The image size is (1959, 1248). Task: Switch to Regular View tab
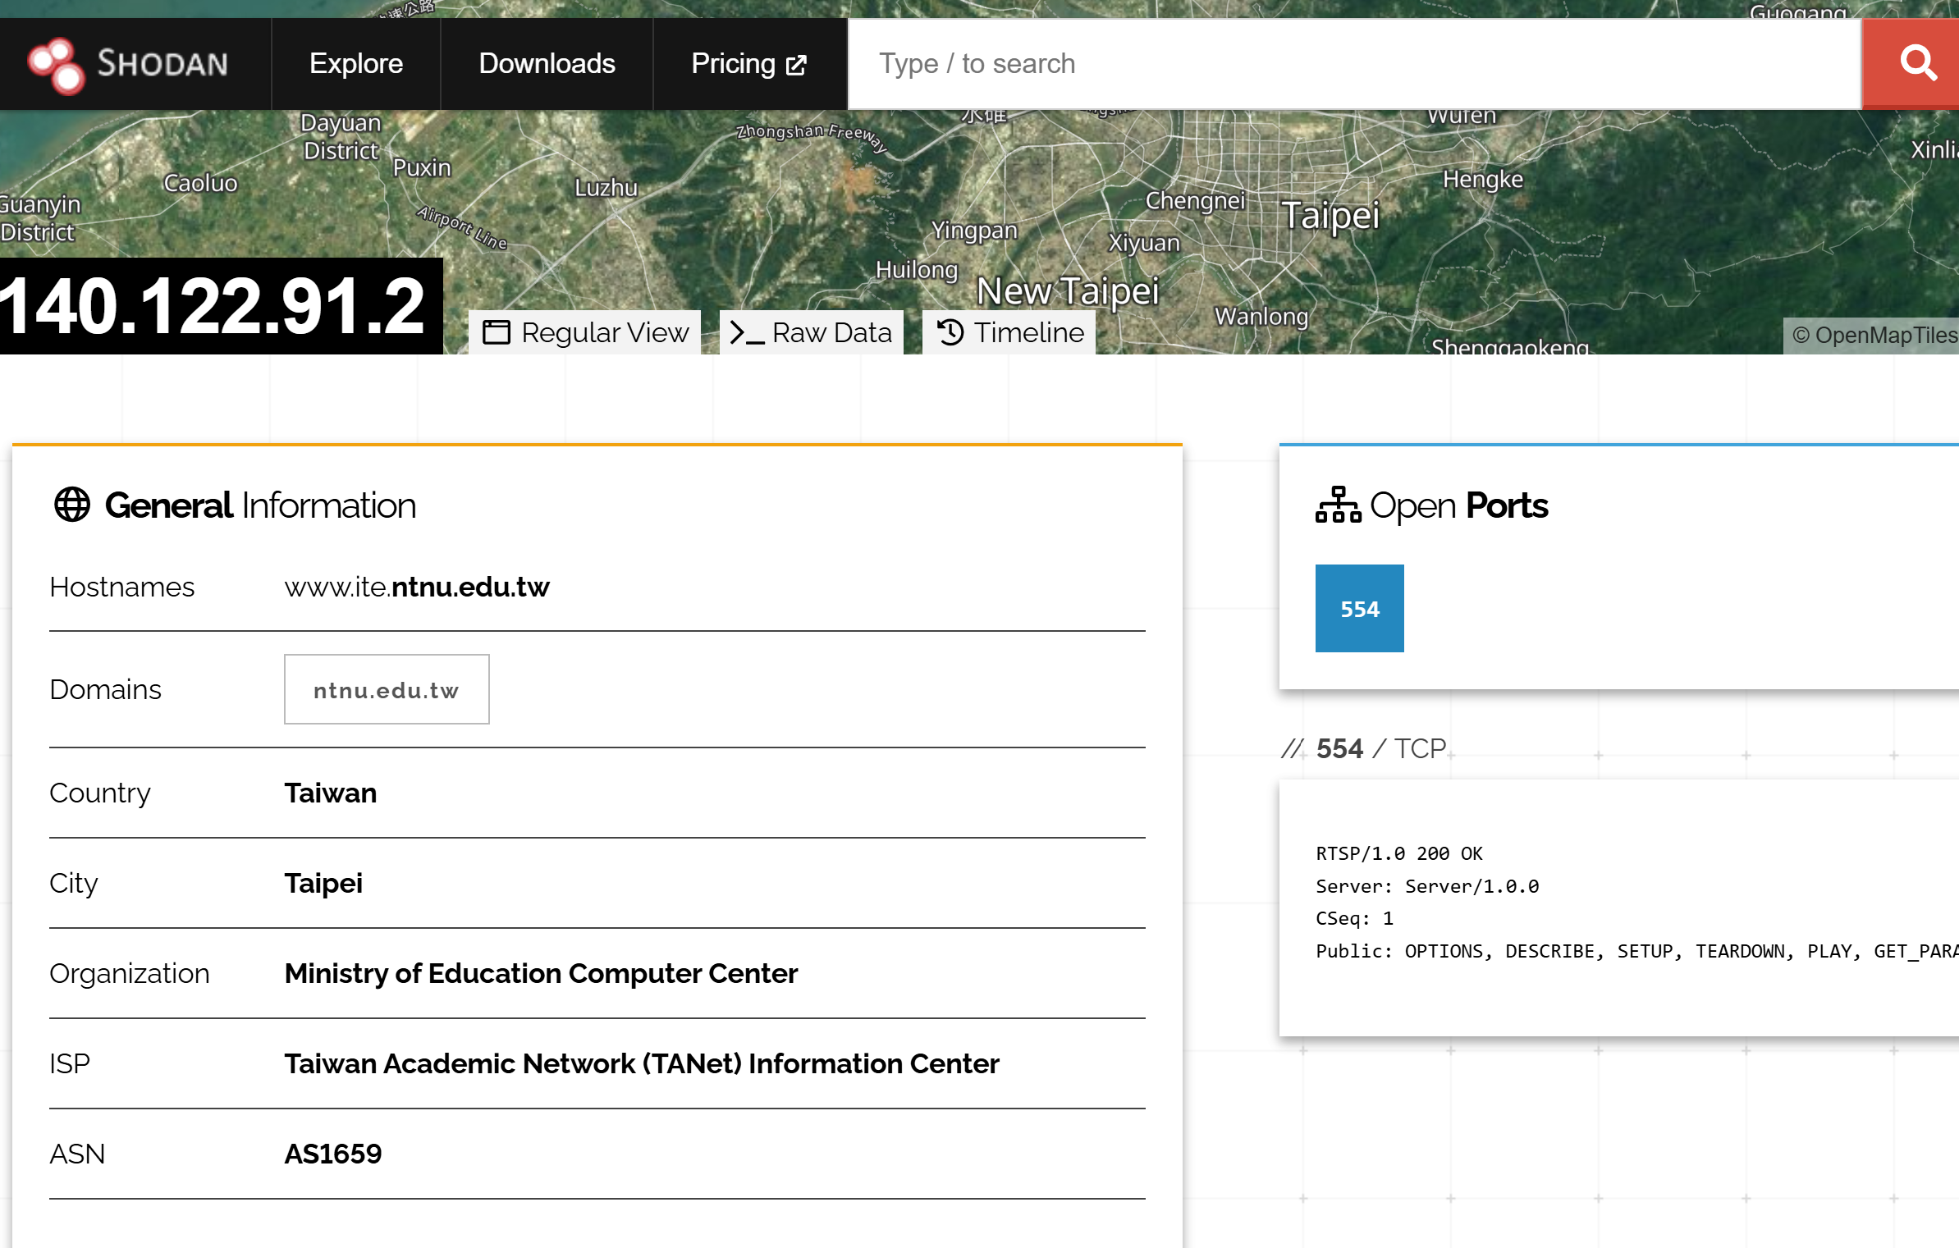point(584,332)
